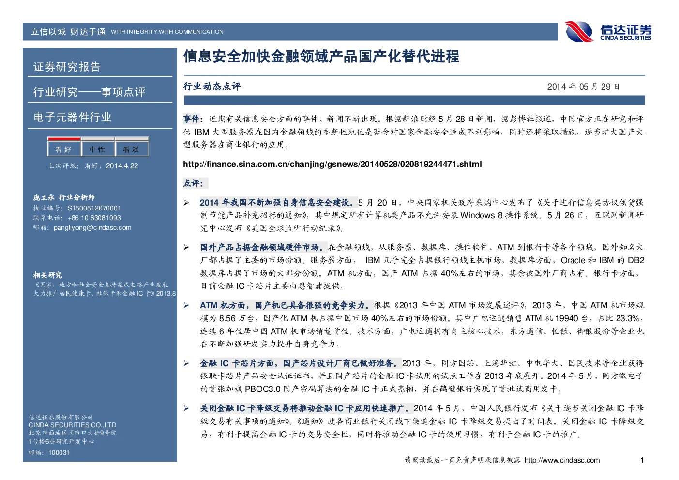Click disclaimer 请阅读最后一页免责声明及信息披露

coord(463,460)
